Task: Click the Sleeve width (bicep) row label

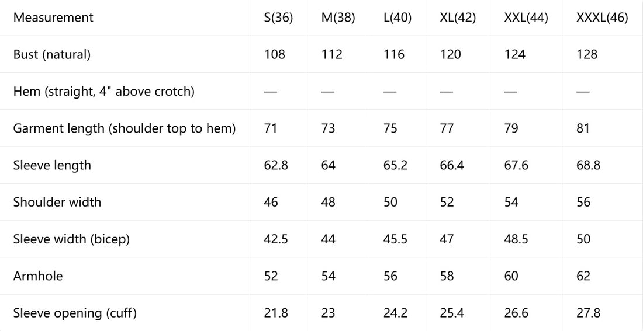Action: [x=71, y=239]
